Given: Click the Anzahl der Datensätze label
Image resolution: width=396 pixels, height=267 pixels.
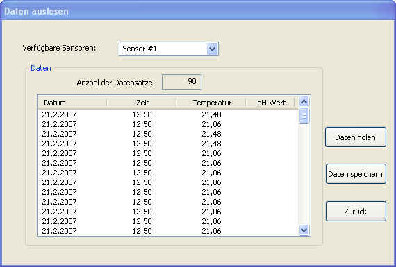Looking at the screenshot, I should click(115, 83).
